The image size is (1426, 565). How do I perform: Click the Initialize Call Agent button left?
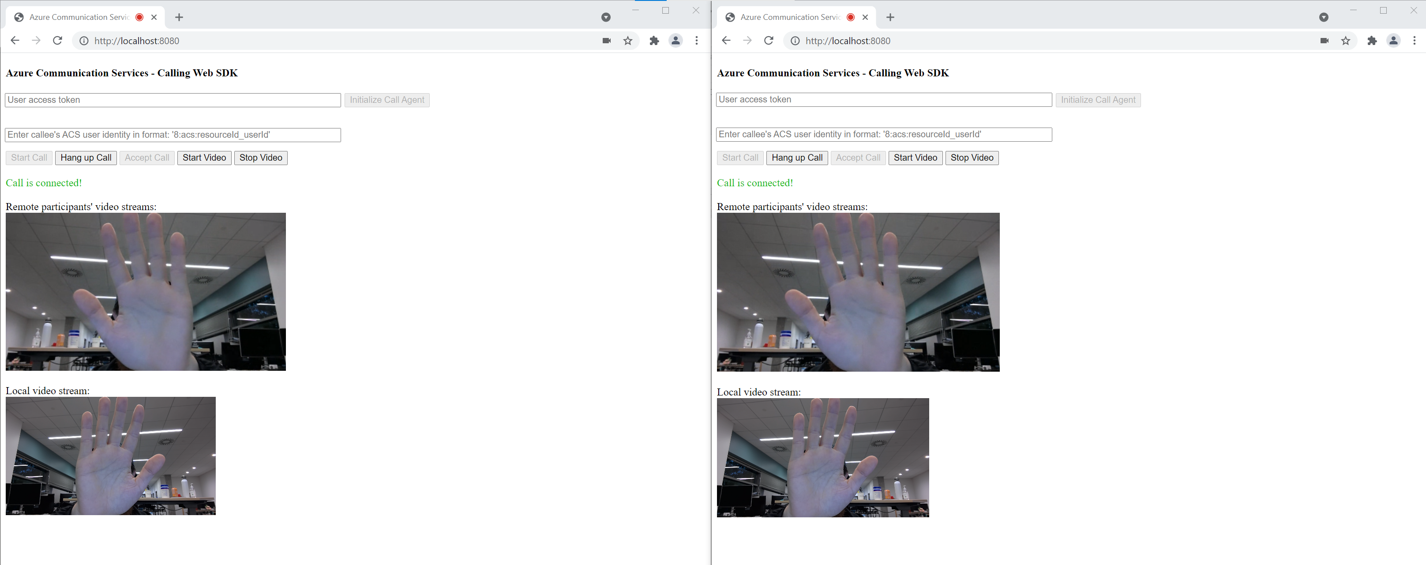[x=387, y=99]
